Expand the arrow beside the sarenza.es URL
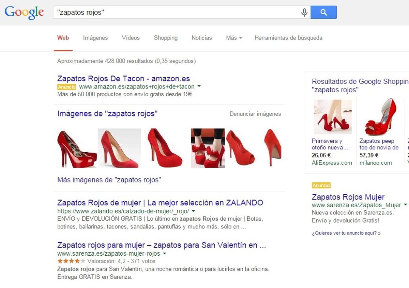Image resolution: width=409 pixels, height=288 pixels. click(x=164, y=253)
